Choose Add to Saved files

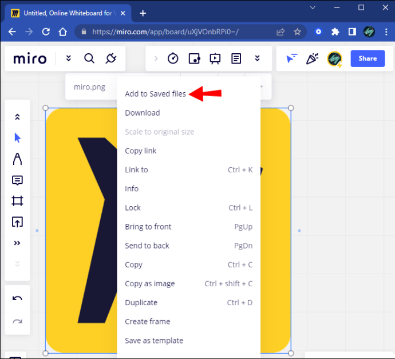[156, 94]
